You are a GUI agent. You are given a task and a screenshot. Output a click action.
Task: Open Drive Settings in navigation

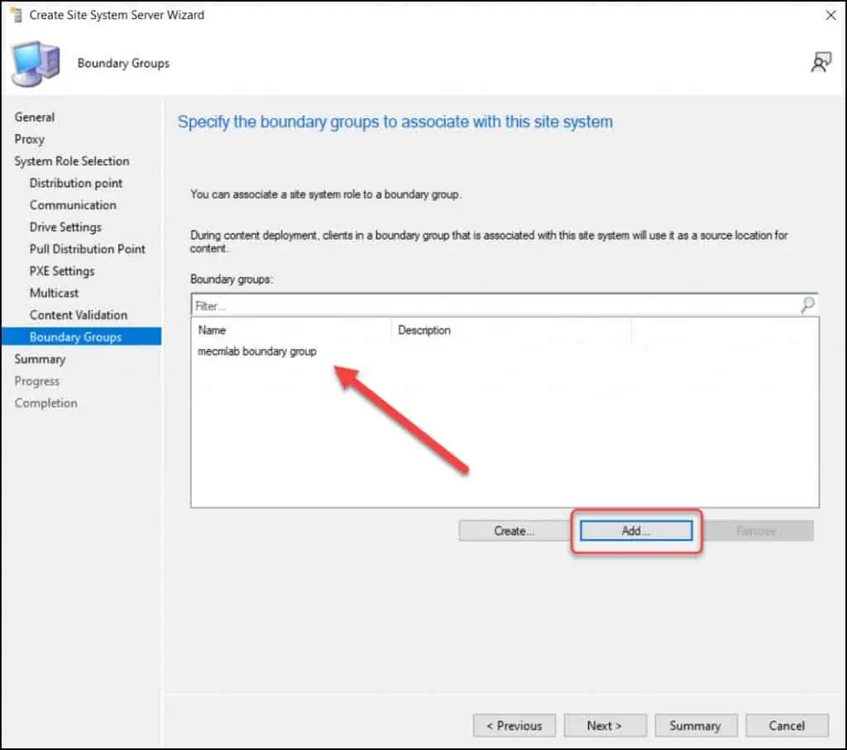65,227
